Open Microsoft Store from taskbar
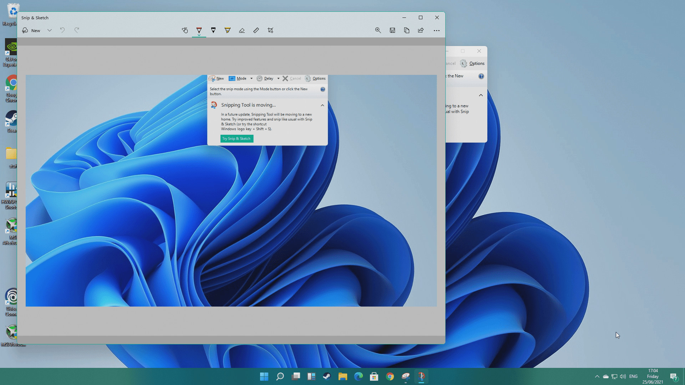 pos(374,376)
